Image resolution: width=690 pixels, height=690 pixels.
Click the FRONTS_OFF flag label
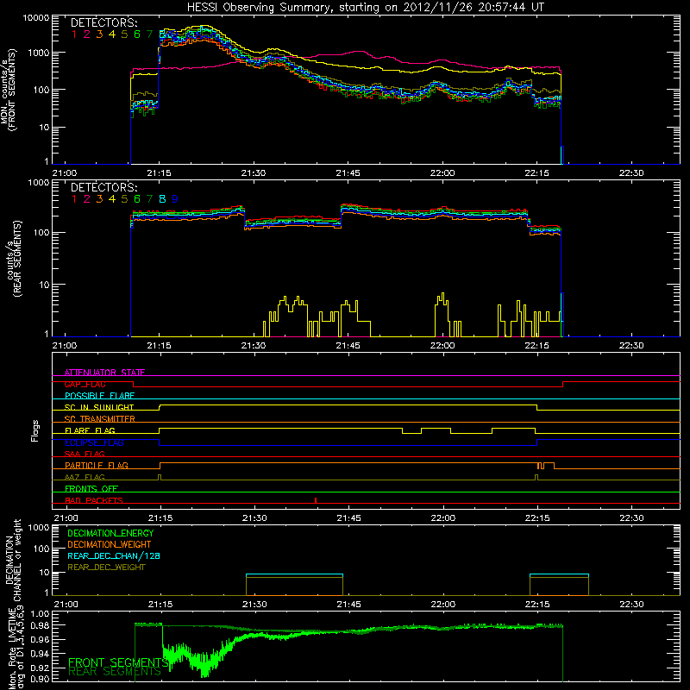(x=91, y=488)
